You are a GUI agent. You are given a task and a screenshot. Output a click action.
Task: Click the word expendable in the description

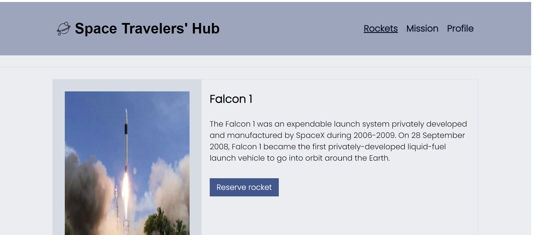[x=309, y=124]
